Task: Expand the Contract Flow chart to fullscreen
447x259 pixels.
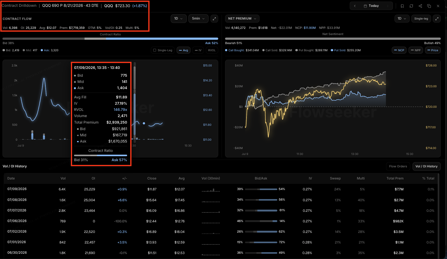Action: (214, 19)
